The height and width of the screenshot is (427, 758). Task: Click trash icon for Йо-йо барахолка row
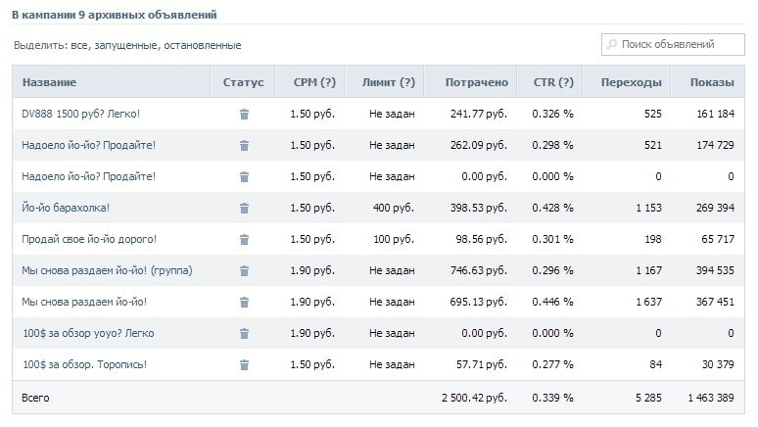tap(244, 208)
